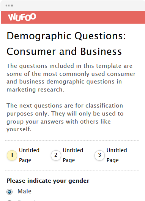Click the third window control dot
This screenshot has width=145, height=201.
click(x=12, y=5)
